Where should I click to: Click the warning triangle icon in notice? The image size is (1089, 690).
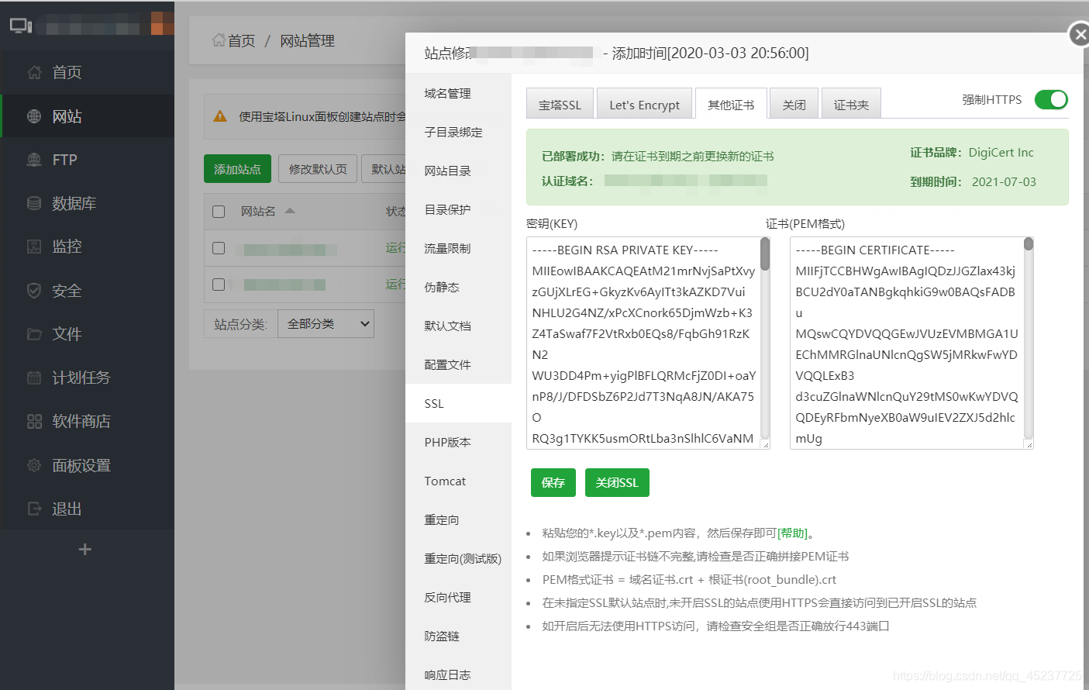tap(220, 116)
